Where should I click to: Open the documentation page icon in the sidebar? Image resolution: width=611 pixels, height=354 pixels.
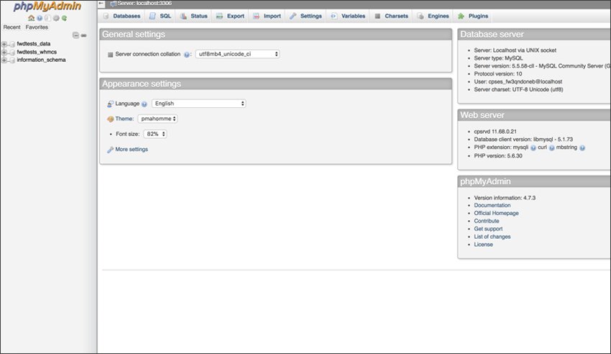(x=47, y=18)
